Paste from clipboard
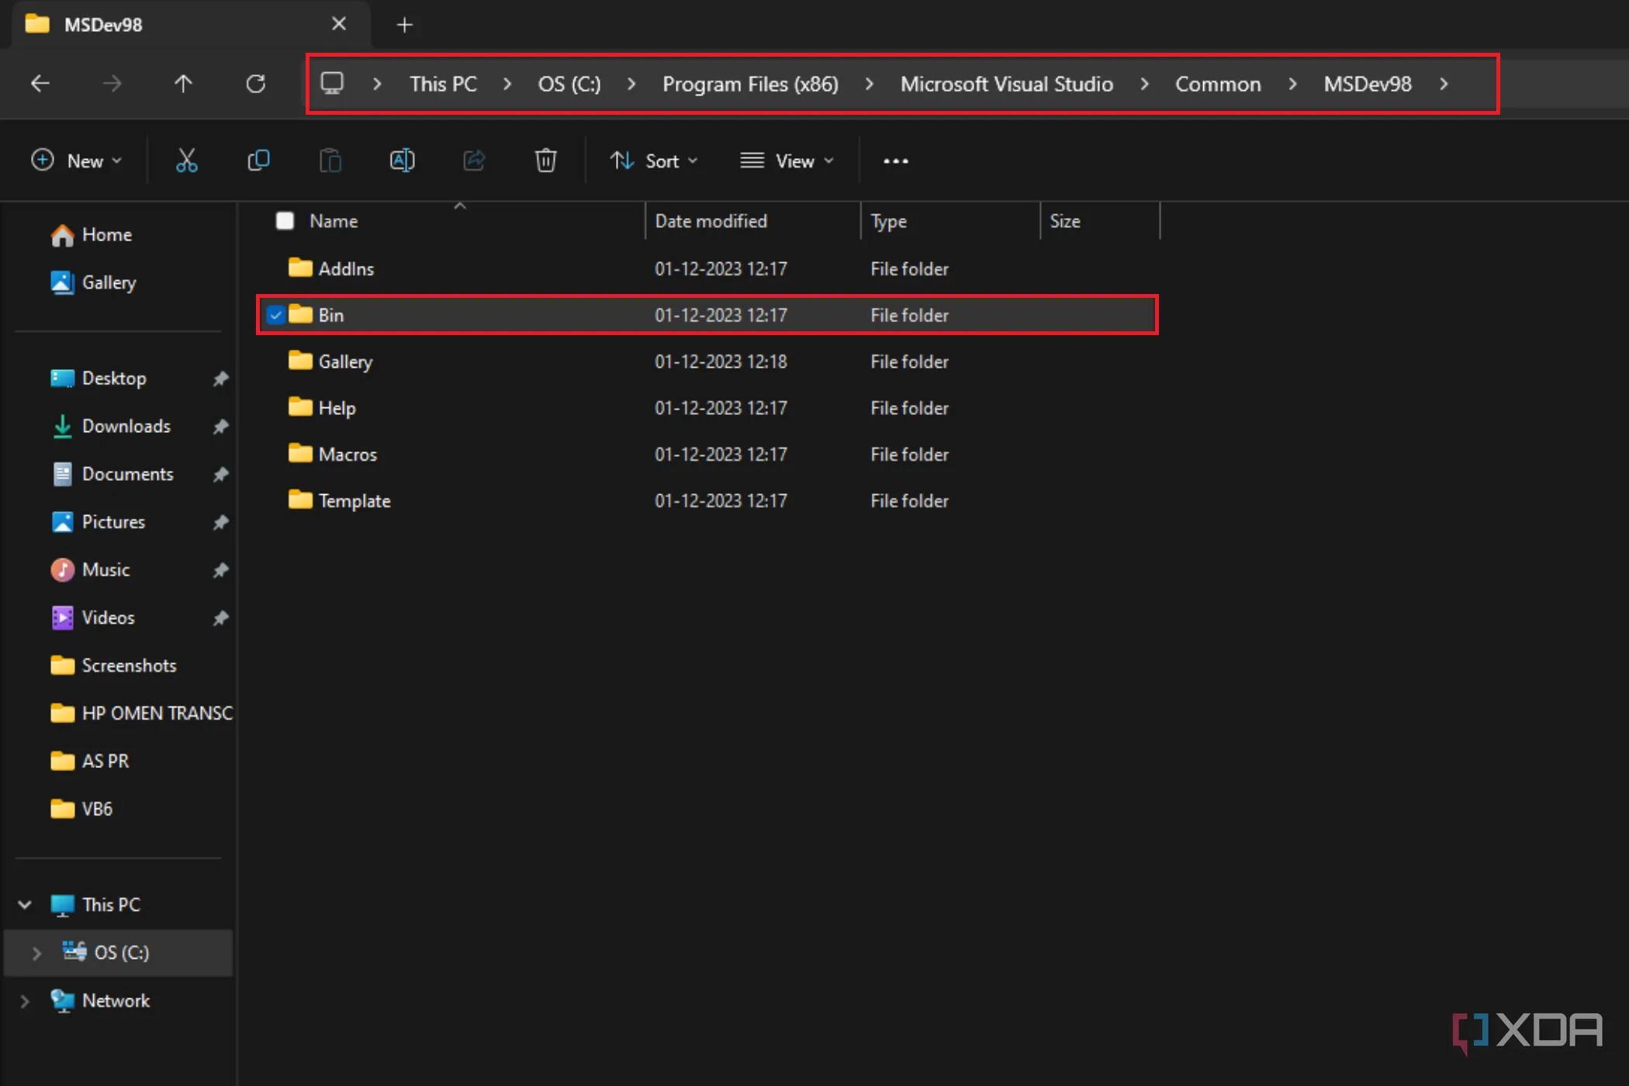The height and width of the screenshot is (1086, 1629). point(330,161)
